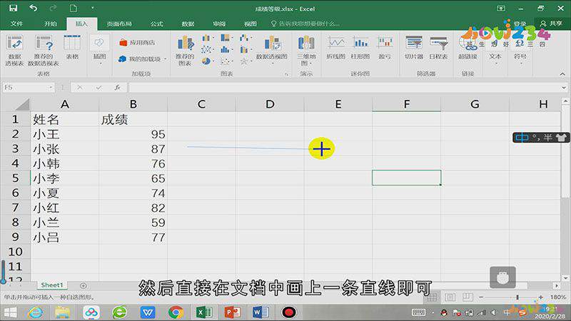
Task: Select row 10 header
Action: click(x=15, y=252)
